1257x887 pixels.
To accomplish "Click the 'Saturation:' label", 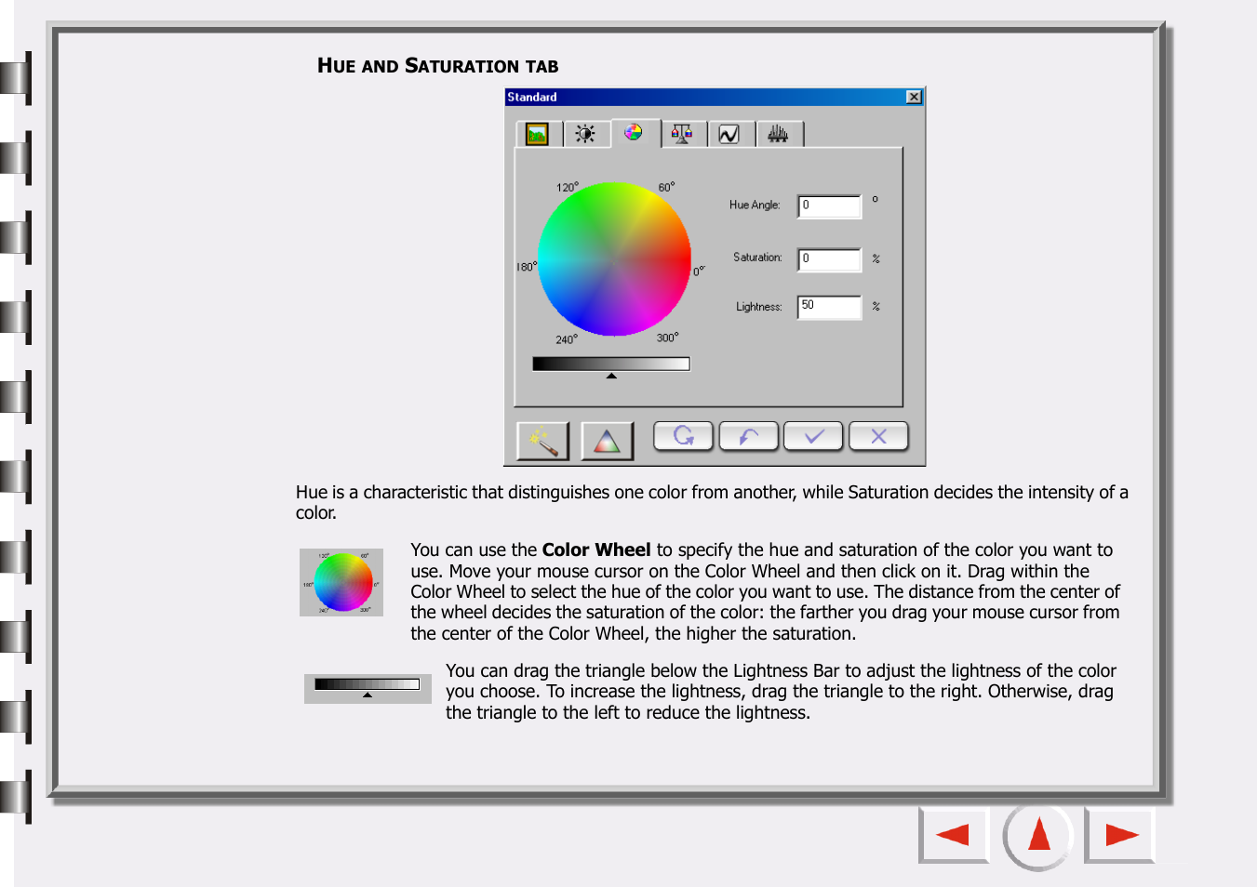I will click(x=757, y=258).
